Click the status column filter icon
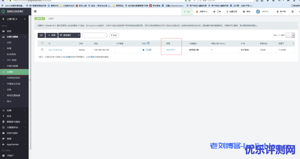300x159 pixels. click(148, 43)
